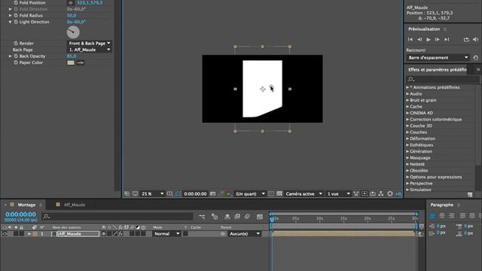This screenshot has width=482, height=271.
Task: Click the timeline current time display
Action: [x=20, y=215]
